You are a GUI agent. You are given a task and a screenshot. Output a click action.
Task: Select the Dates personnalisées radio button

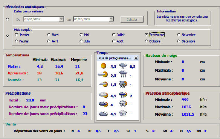7,19
